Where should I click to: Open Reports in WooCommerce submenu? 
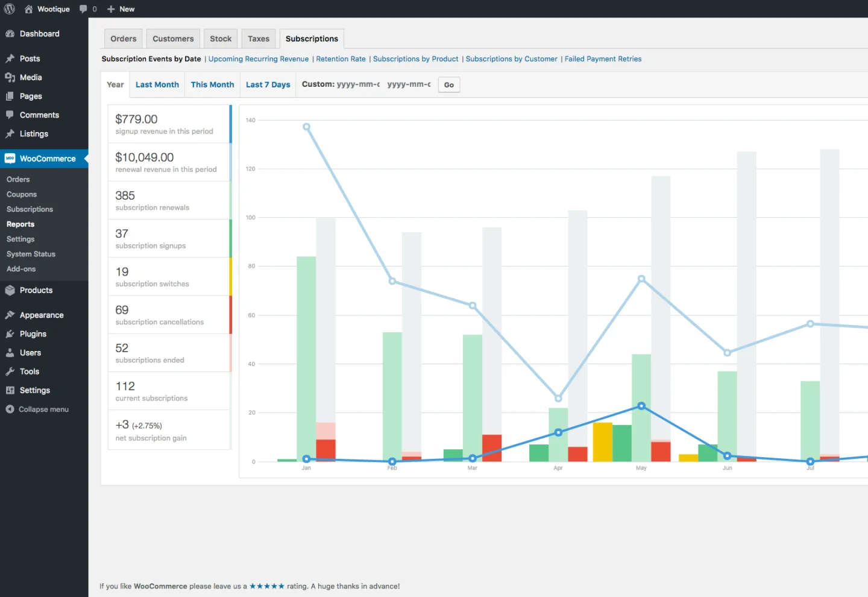(x=20, y=224)
